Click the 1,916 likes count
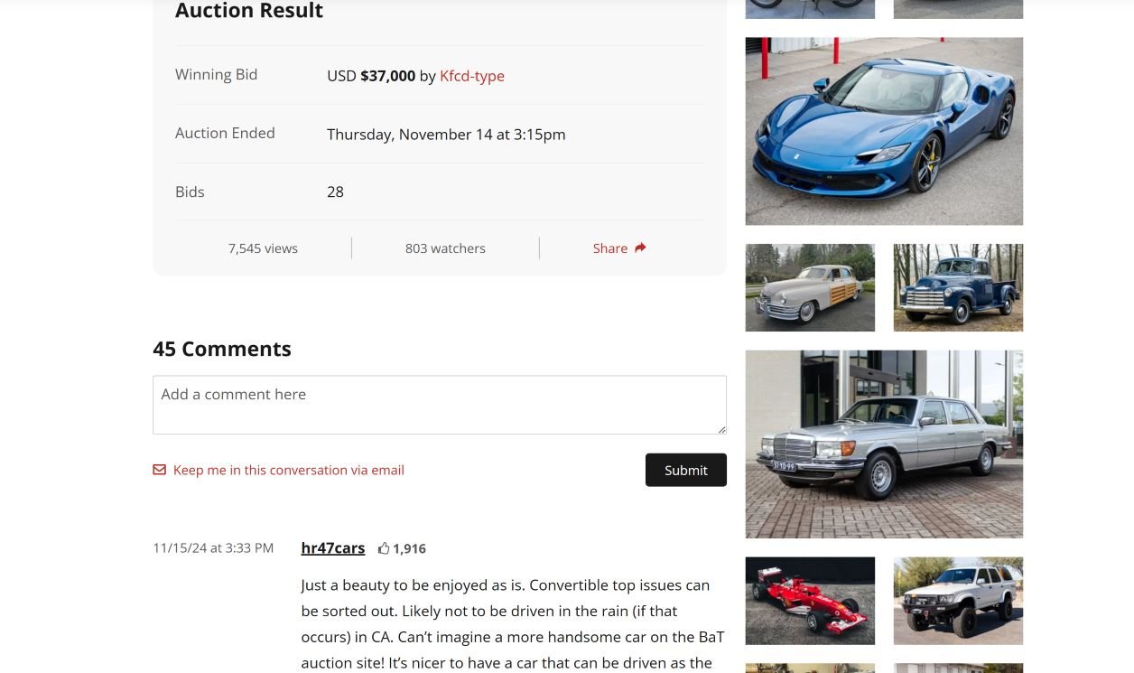The width and height of the screenshot is (1134, 673). pyautogui.click(x=409, y=548)
